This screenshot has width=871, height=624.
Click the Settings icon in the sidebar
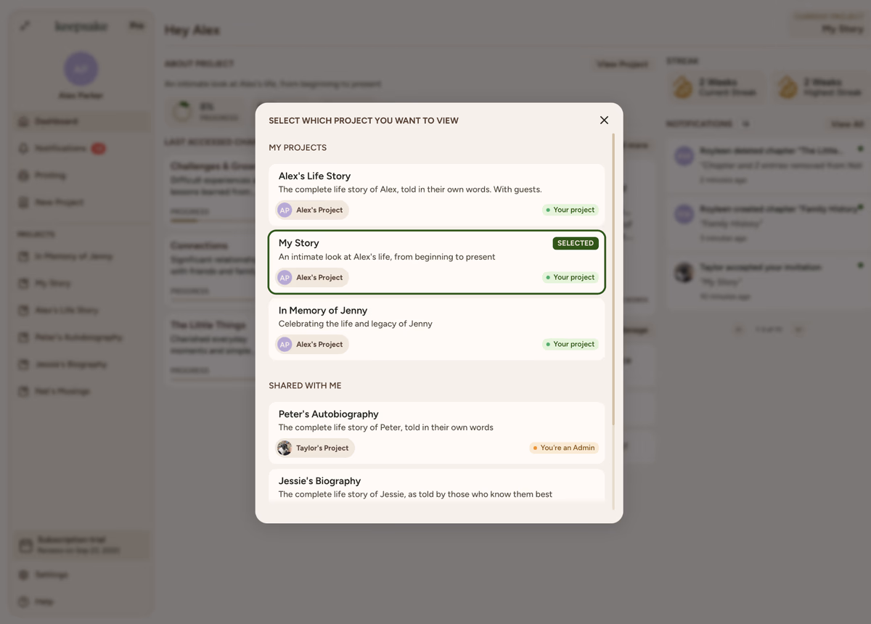[x=24, y=575]
